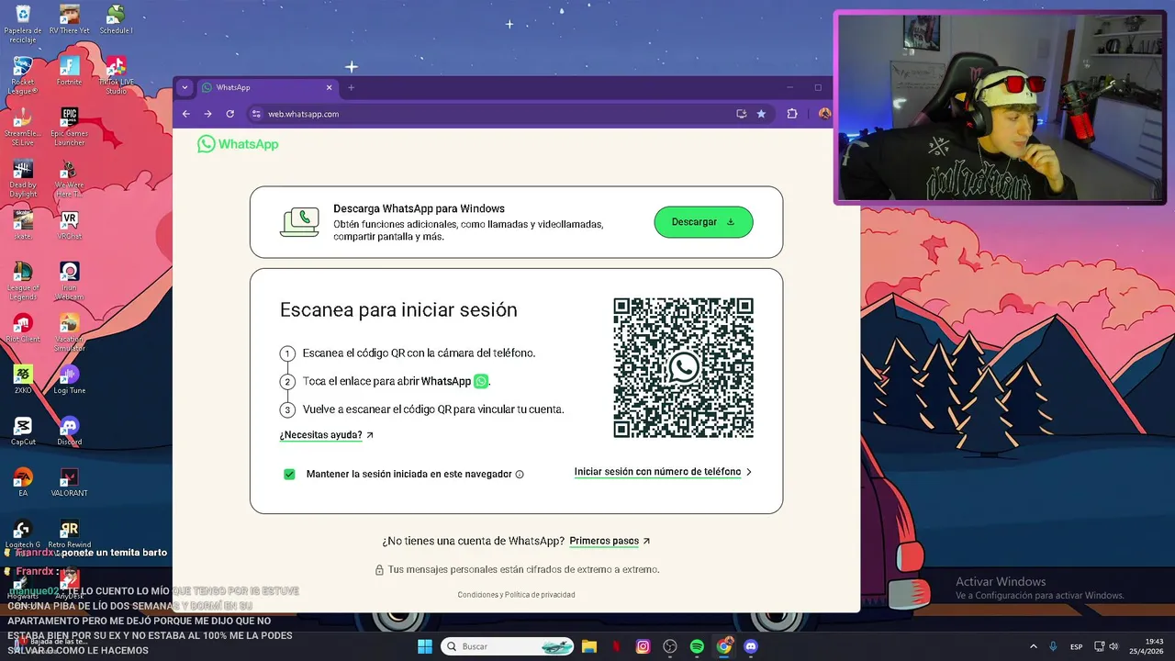Show info about keeping session signed in

(520, 475)
